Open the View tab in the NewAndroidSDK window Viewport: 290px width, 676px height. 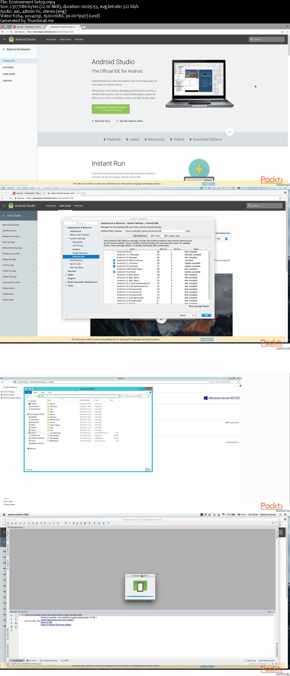[x=50, y=393]
